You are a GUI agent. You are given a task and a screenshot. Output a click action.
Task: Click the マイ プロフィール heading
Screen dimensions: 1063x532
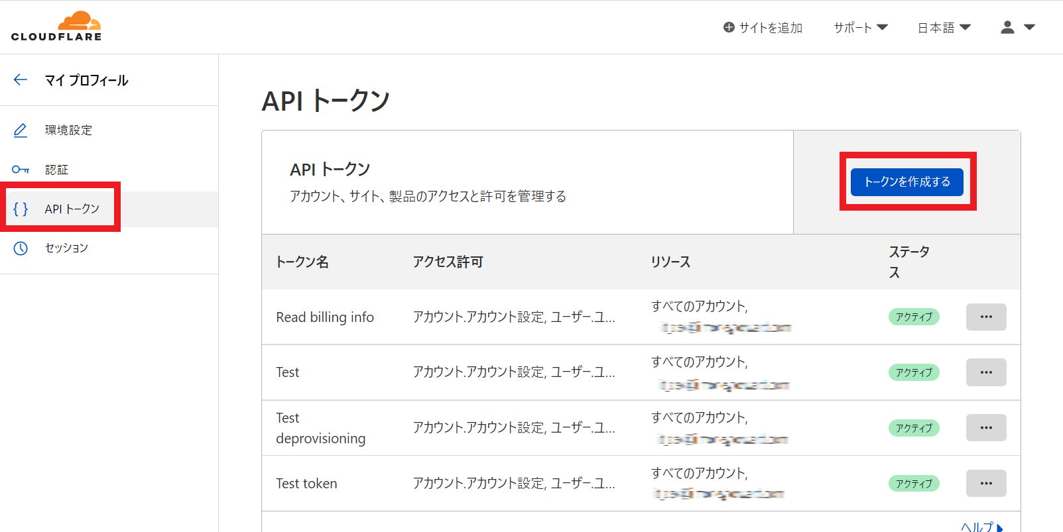[x=86, y=80]
